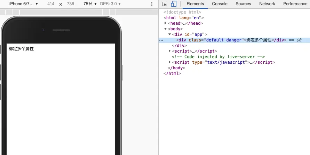The height and width of the screenshot is (155, 310).
Task: Open the Network tab
Action: pyautogui.click(x=267, y=4)
